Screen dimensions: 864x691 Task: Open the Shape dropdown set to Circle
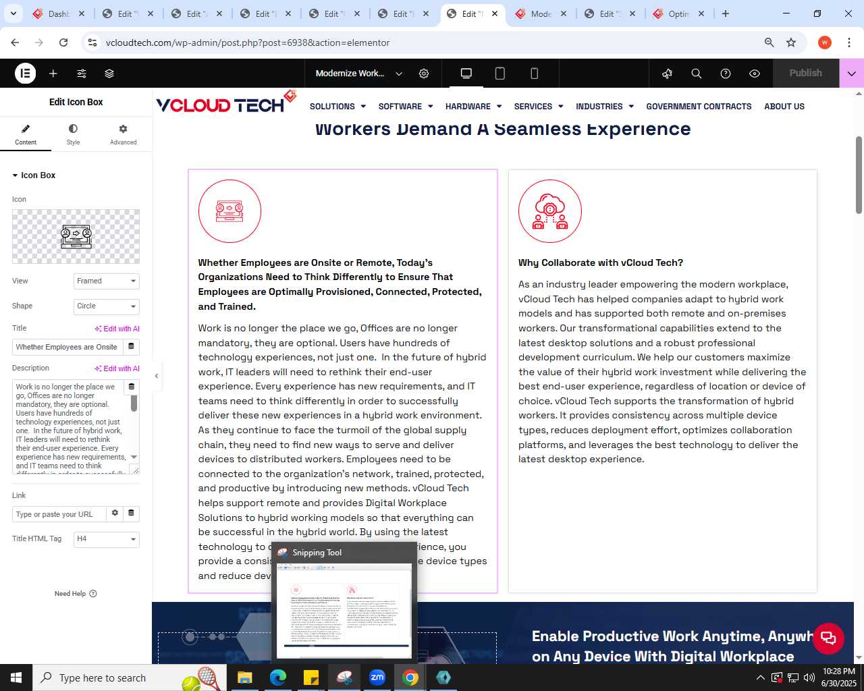coord(106,306)
